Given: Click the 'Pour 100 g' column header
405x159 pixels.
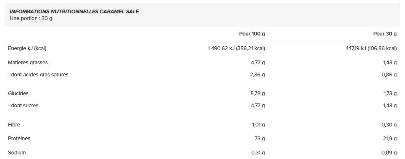Looking at the screenshot, I should tap(252, 34).
